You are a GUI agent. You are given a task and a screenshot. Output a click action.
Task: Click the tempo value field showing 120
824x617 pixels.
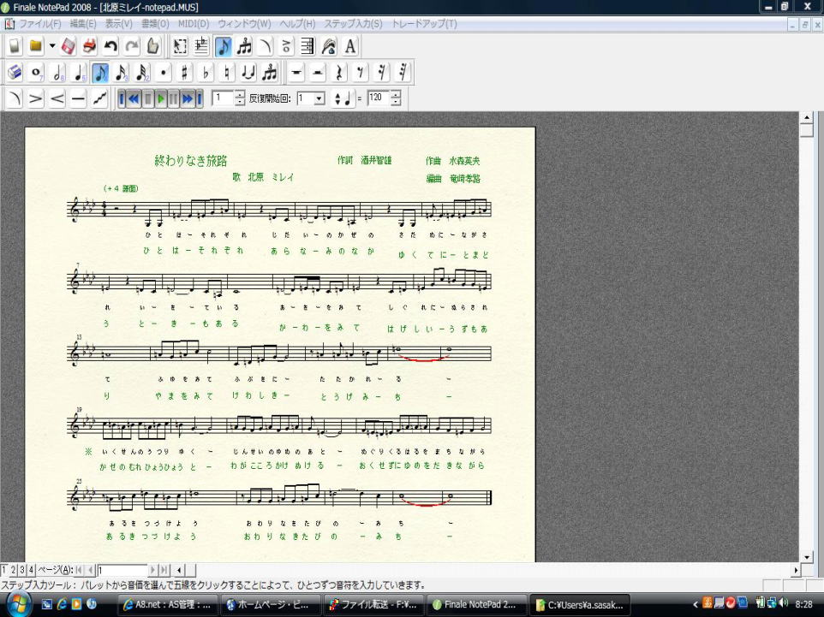[377, 98]
